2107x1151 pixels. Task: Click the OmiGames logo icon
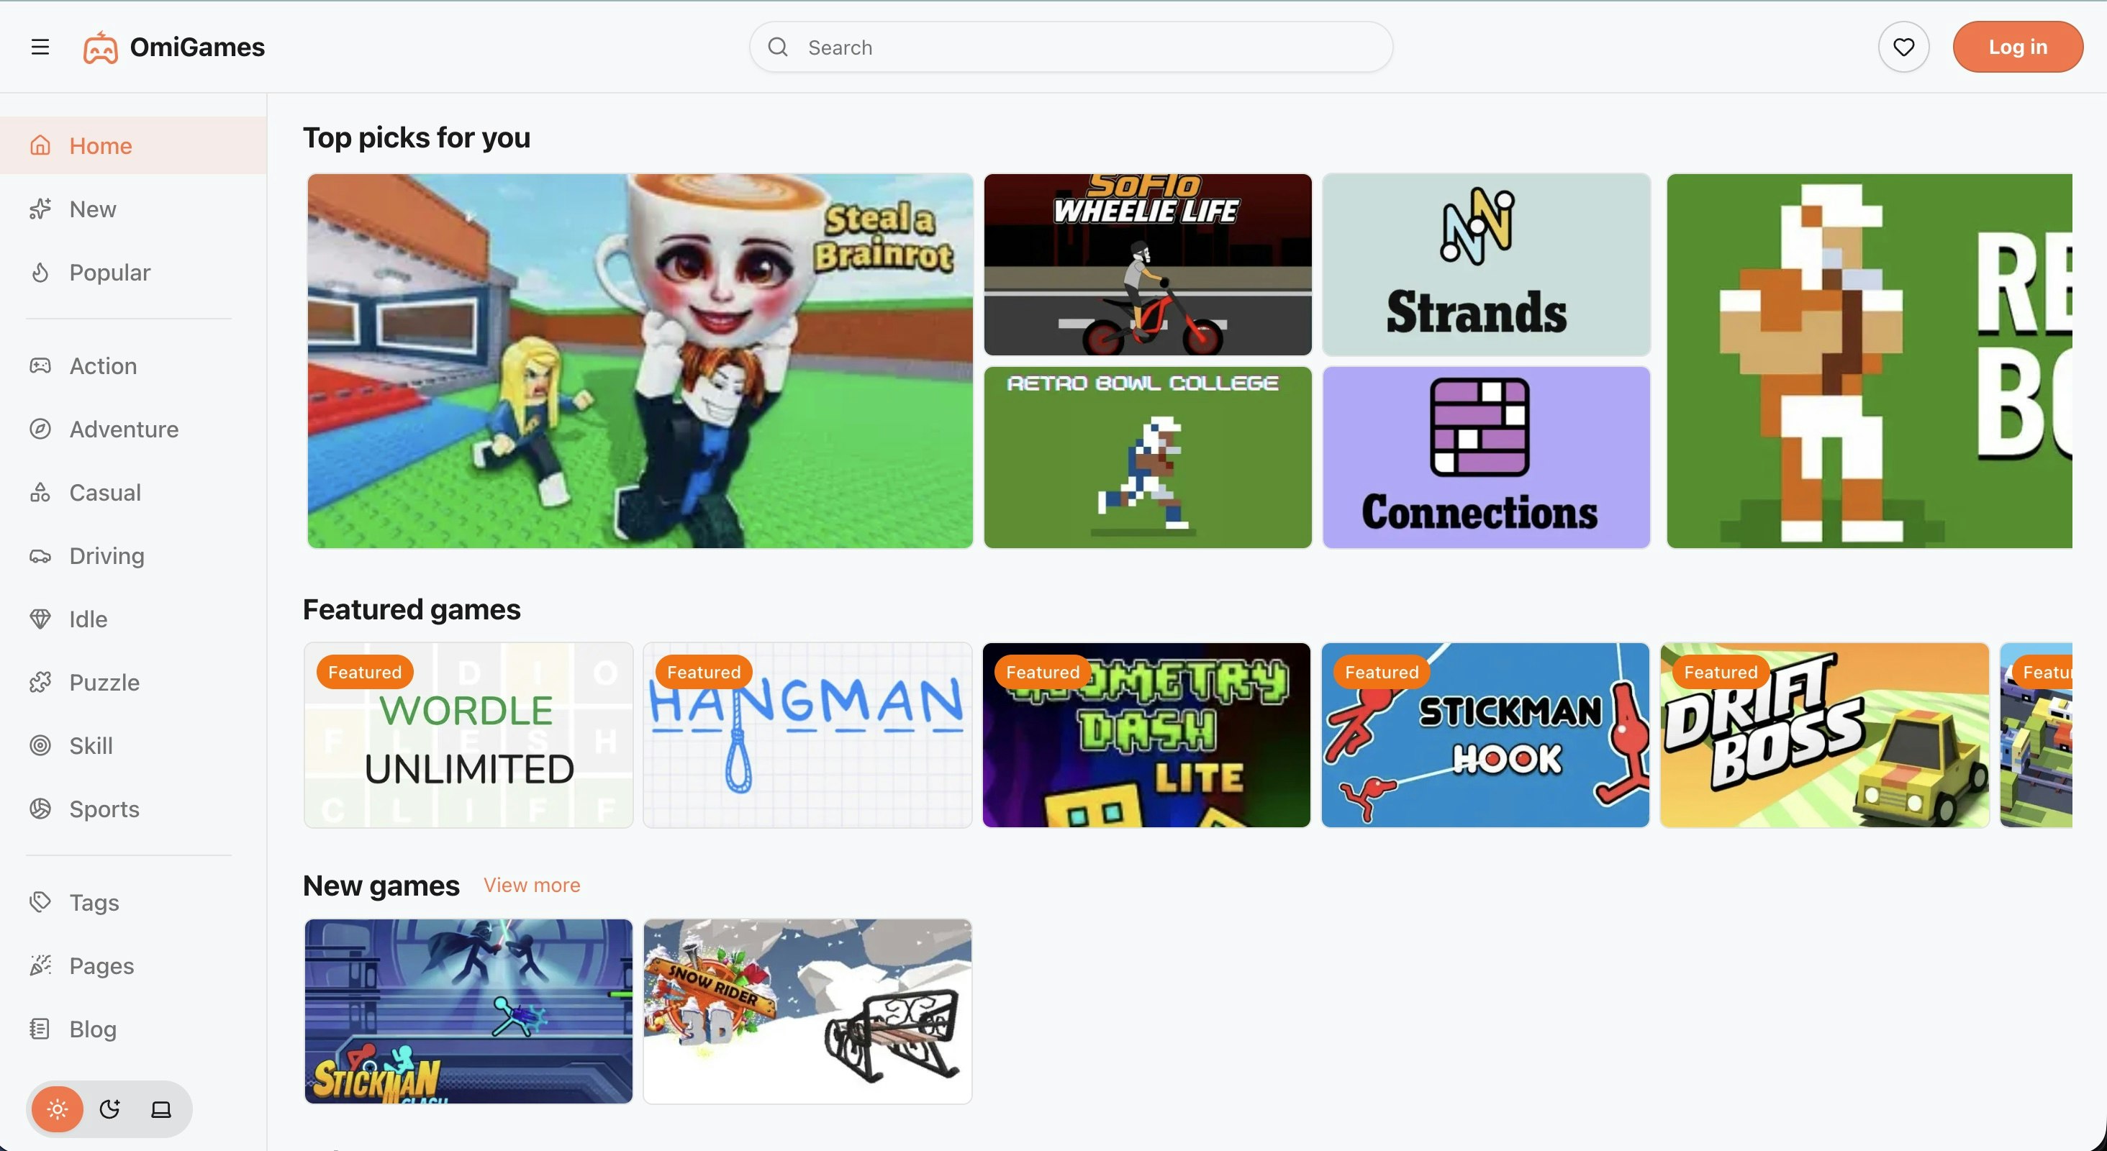101,47
